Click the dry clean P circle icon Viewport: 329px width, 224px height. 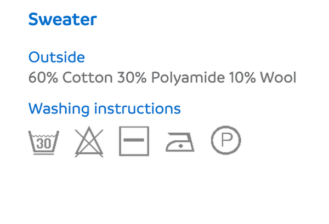[226, 140]
